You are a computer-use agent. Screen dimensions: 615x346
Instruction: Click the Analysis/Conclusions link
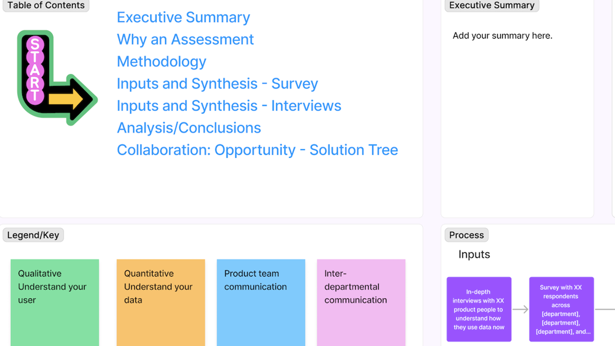(189, 128)
